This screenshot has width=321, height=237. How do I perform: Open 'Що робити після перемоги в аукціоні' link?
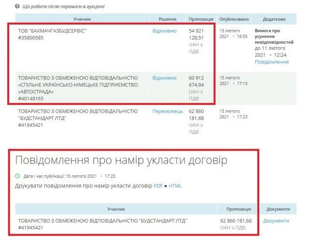coord(63,7)
